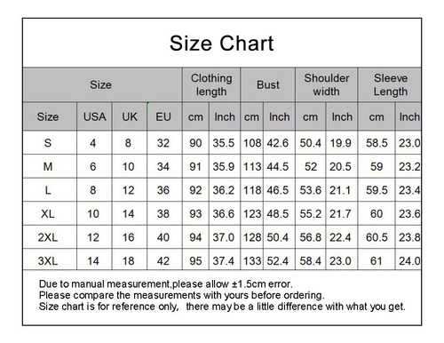Select the Bust column header

(x=268, y=85)
